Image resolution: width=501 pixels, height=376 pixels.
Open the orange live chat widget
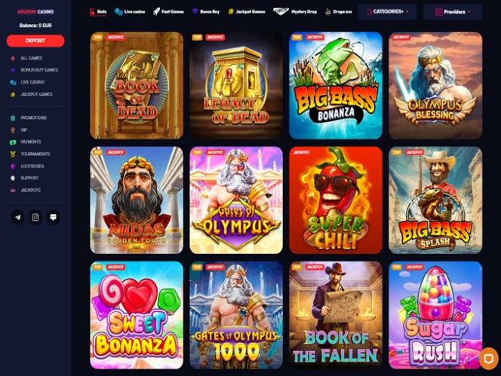(x=489, y=359)
